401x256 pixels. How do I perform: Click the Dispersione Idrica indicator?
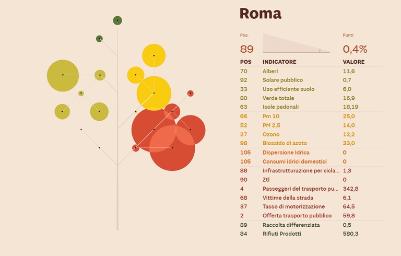point(286,153)
